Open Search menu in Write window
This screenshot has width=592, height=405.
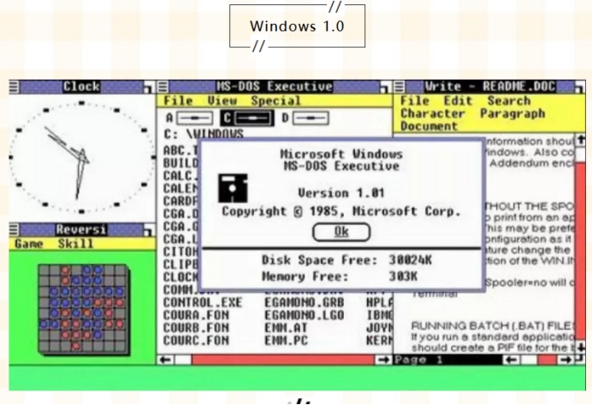click(x=509, y=101)
